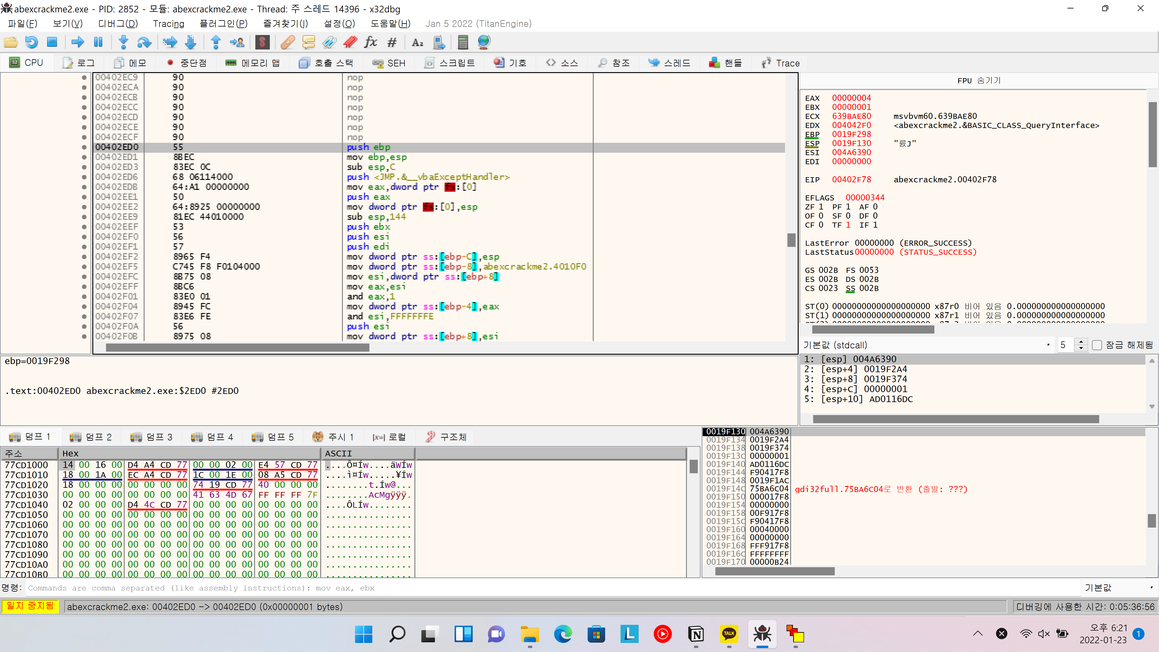Toggle breakpoint dot at address 00402ED6
This screenshot has width=1159, height=652.
pyautogui.click(x=84, y=177)
